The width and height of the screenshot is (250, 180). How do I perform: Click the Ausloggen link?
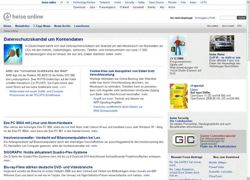tap(201, 18)
